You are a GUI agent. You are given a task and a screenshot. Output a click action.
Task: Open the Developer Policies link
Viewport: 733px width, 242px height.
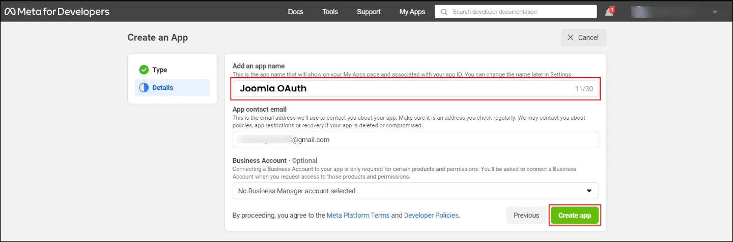(x=432, y=215)
